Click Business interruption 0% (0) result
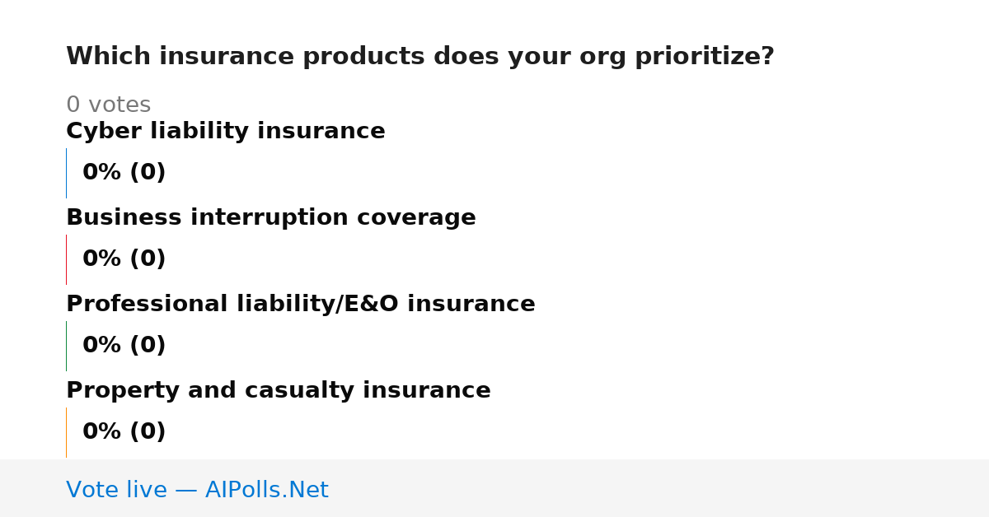 pyautogui.click(x=124, y=259)
